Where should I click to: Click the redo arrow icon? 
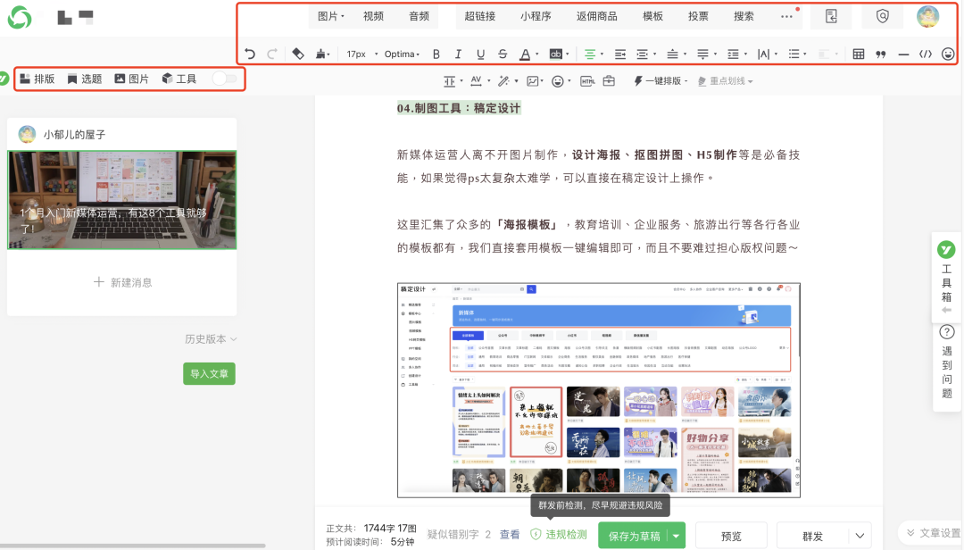click(x=271, y=54)
